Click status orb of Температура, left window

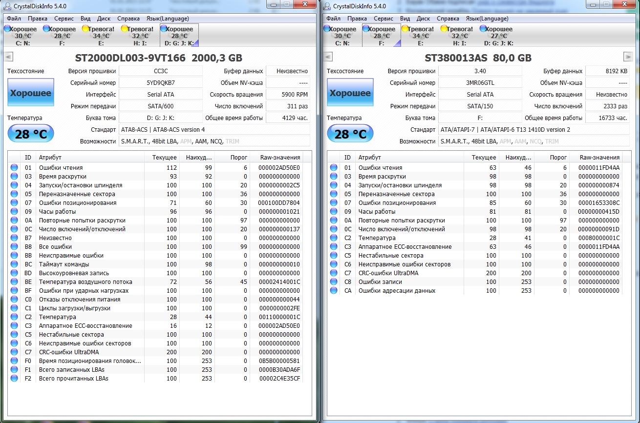click(x=14, y=317)
